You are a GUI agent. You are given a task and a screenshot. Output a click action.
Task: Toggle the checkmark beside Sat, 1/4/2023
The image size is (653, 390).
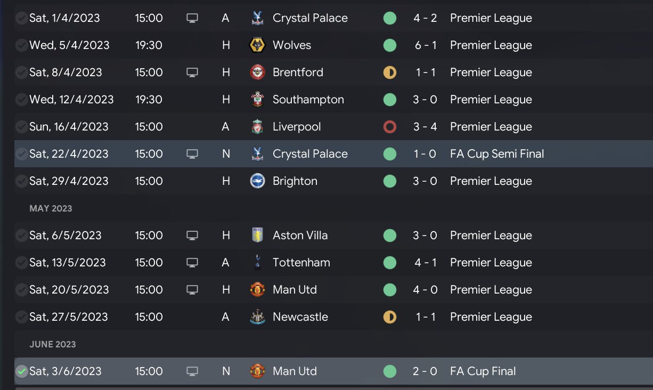pos(21,18)
